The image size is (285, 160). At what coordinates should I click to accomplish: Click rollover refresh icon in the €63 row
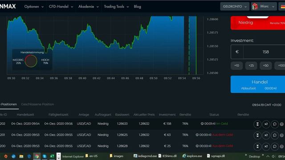pyautogui.click(x=275, y=135)
